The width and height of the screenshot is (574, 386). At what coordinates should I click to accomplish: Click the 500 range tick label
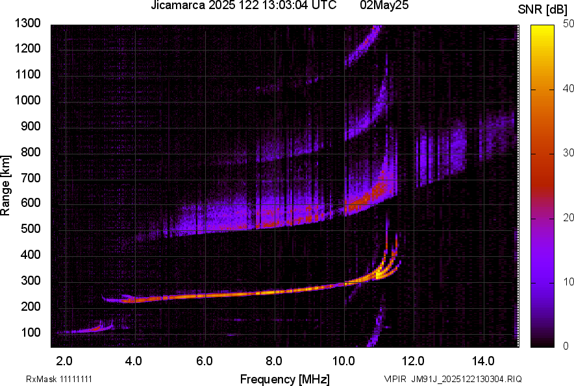31,228
